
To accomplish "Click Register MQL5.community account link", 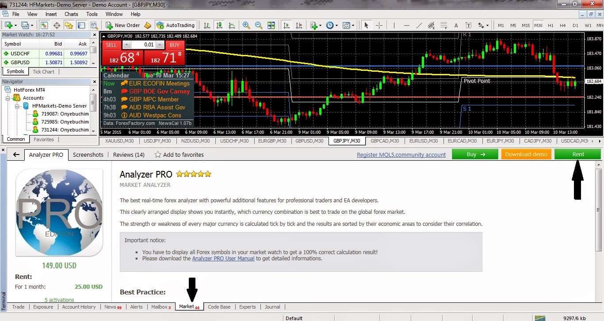I will 401,155.
